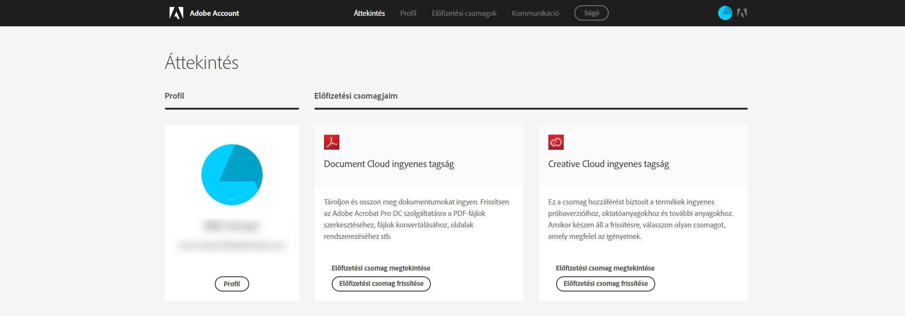This screenshot has height=316, width=905.
Task: Click the Profil section heading
Action: (x=174, y=96)
